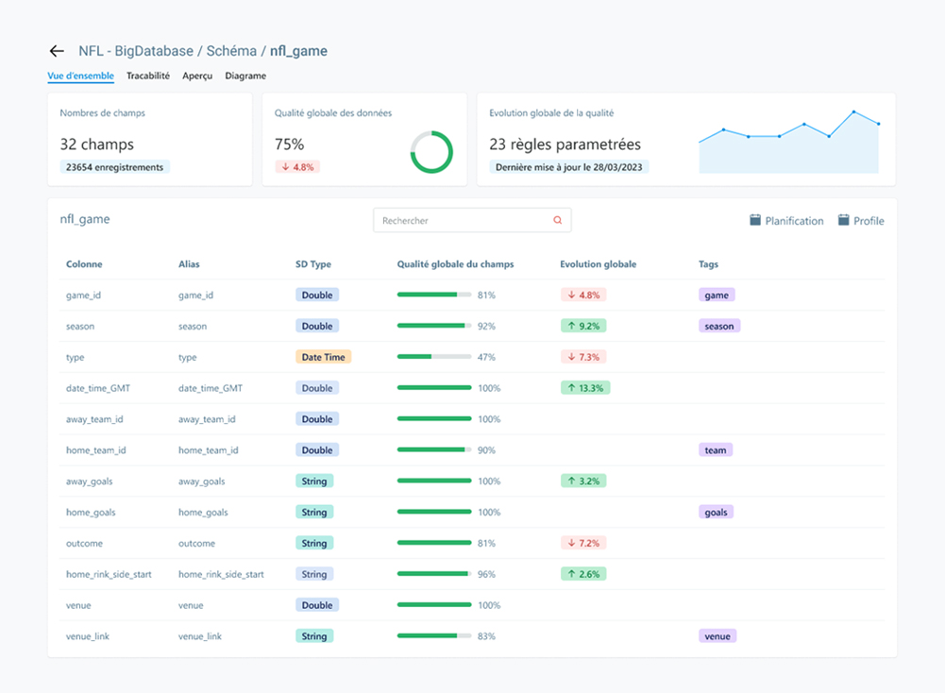Click the season tag badge
Screen dimensions: 945x693
pyautogui.click(x=719, y=326)
